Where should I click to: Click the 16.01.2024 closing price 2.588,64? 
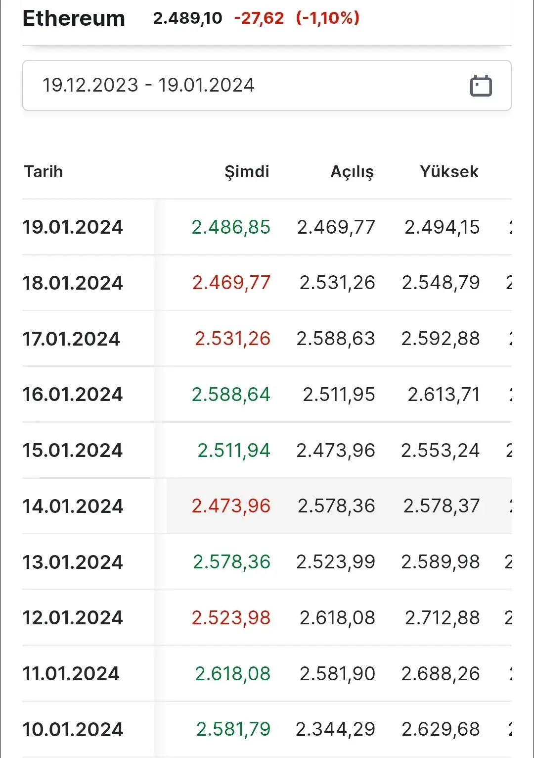coord(231,395)
